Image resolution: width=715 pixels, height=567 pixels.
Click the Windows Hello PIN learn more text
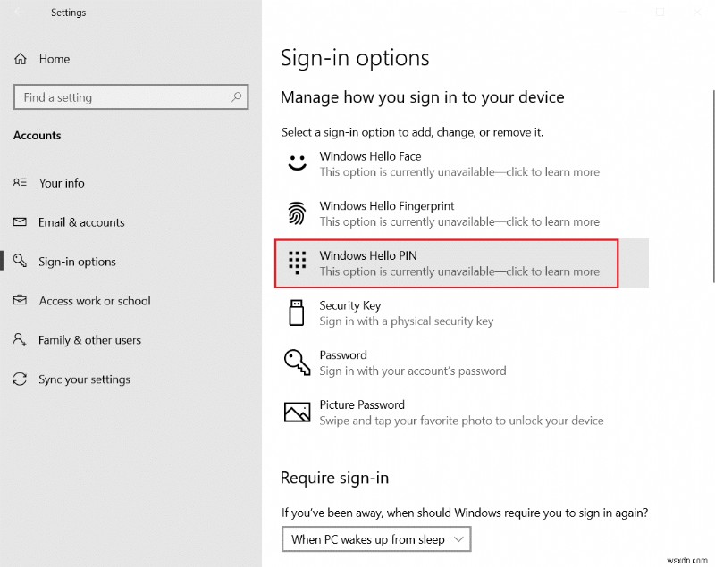[x=461, y=271]
